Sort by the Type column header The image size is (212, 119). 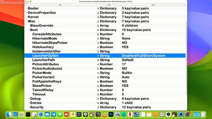109,5
